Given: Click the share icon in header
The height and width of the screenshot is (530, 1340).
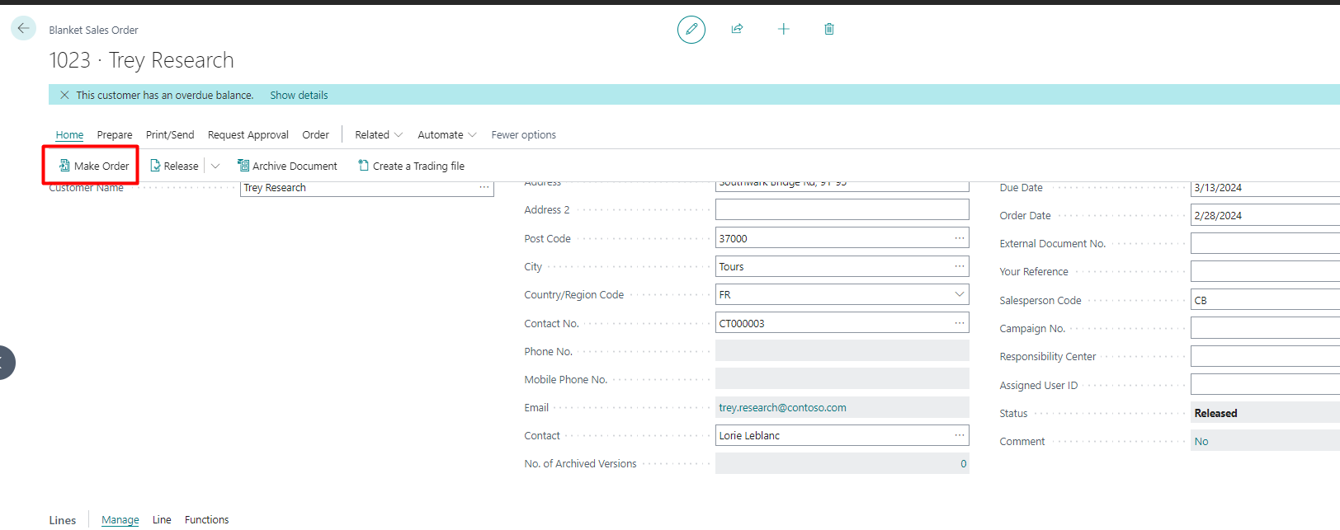Looking at the screenshot, I should [x=737, y=29].
